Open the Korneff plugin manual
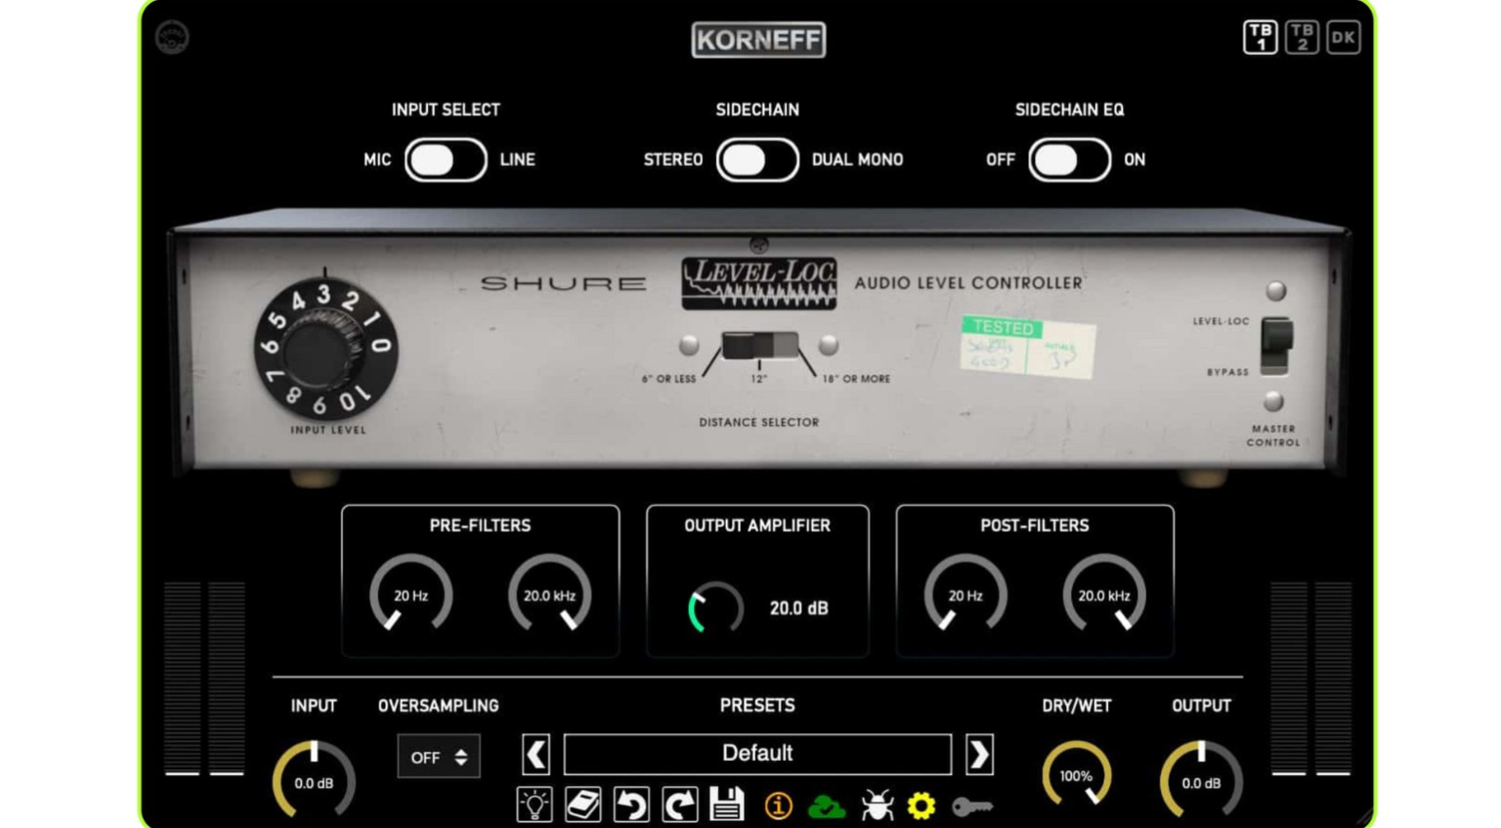This screenshot has height=828, width=1501. click(582, 805)
